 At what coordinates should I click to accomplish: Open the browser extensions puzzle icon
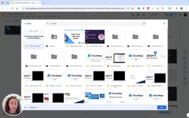[x=163, y=8]
